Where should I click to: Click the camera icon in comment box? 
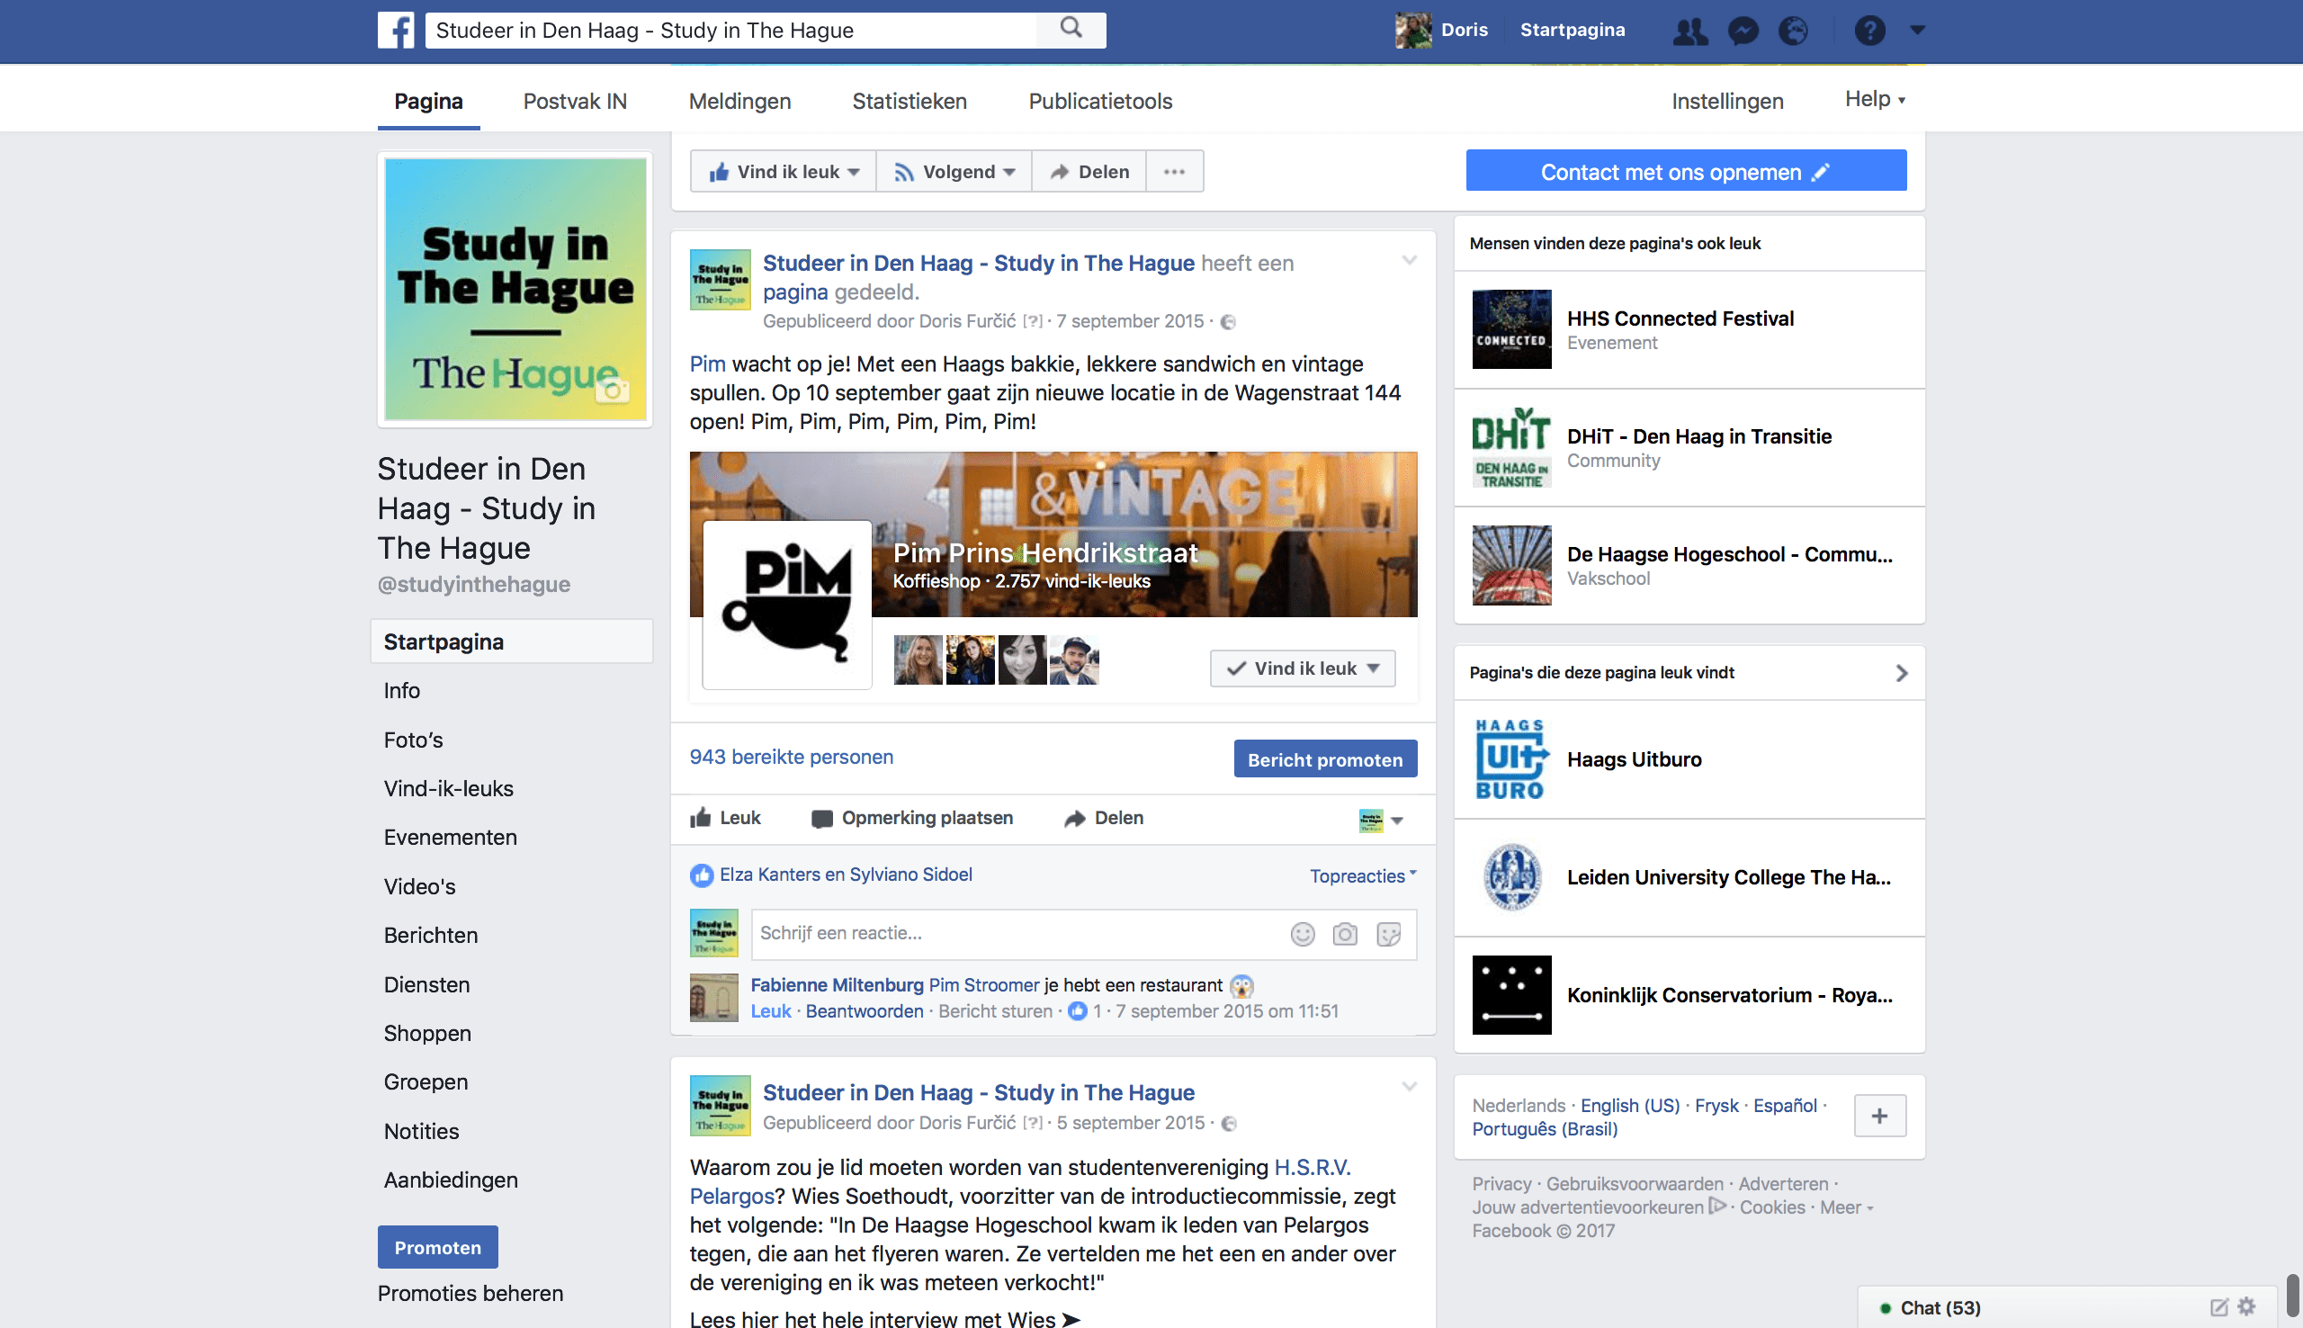pos(1345,934)
